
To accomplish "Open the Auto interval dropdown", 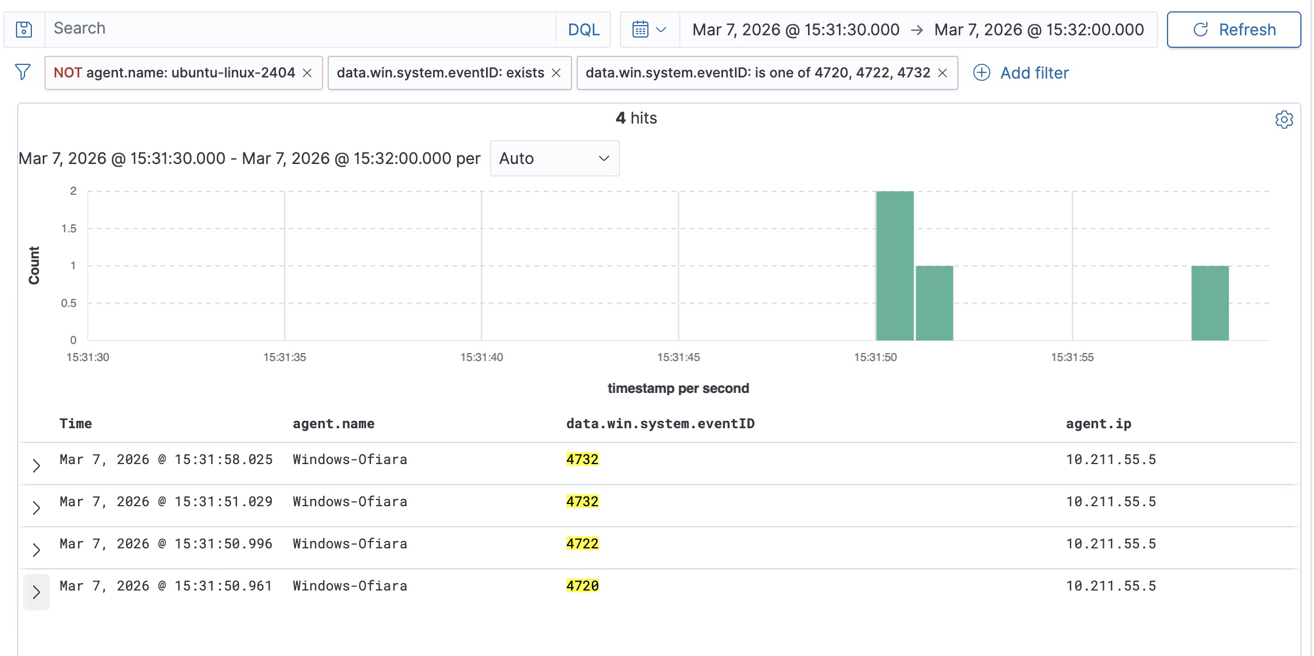I will coord(554,158).
